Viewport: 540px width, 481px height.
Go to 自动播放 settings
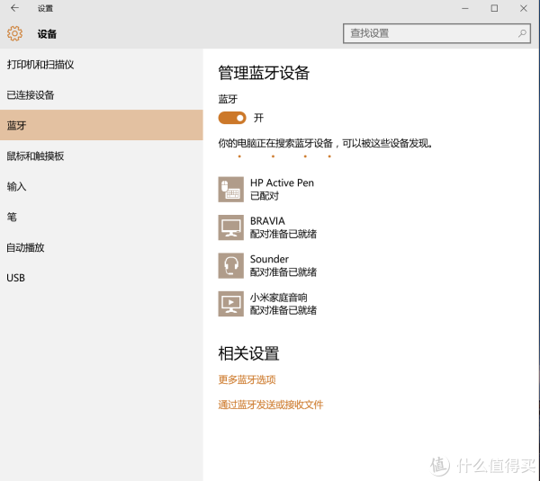coord(102,247)
